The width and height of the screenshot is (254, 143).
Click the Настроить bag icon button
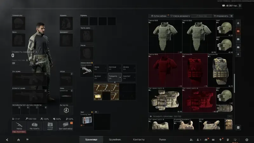click(35, 126)
